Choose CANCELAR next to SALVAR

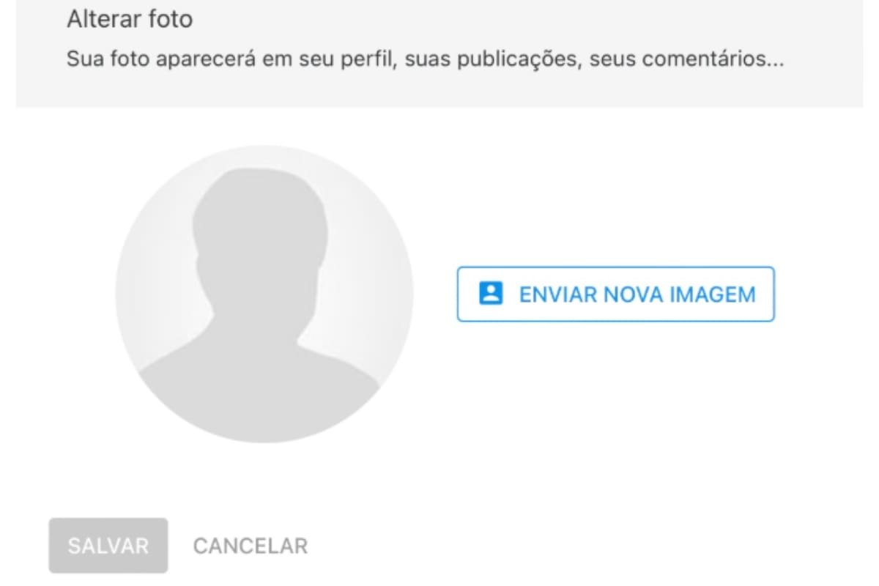pos(251,546)
